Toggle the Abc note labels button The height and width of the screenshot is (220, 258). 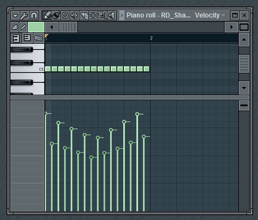pos(38,38)
